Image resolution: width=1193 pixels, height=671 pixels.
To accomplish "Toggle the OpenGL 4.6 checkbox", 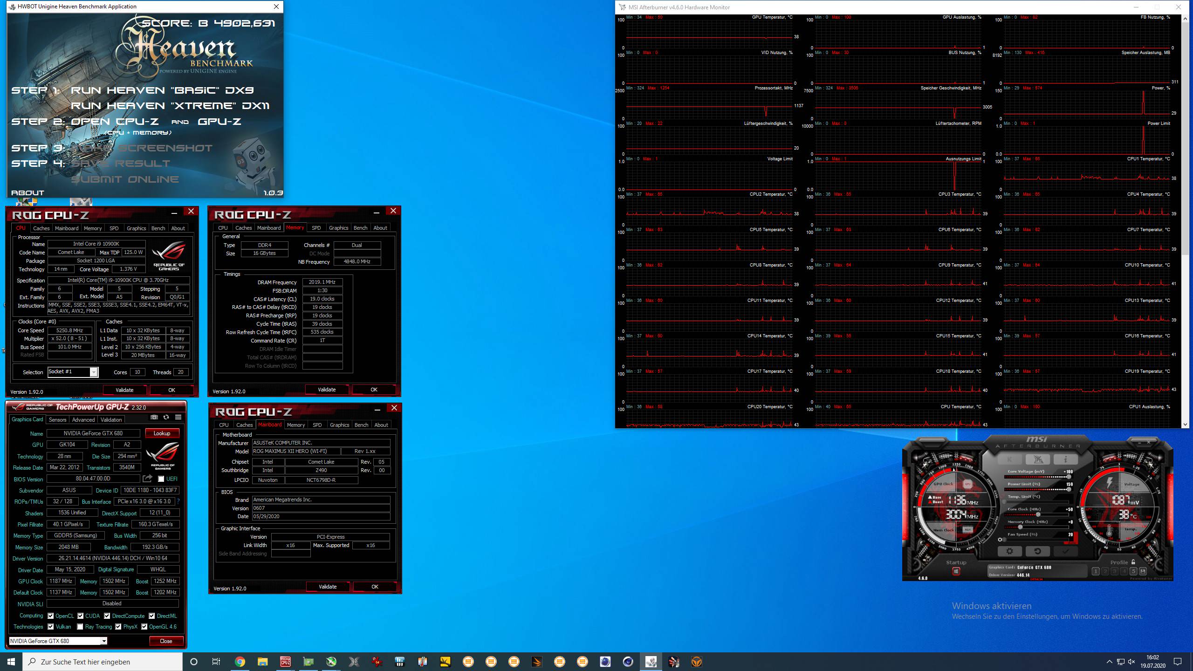I will 144,627.
